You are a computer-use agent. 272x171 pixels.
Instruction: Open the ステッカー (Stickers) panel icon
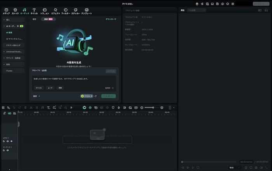point(76,11)
